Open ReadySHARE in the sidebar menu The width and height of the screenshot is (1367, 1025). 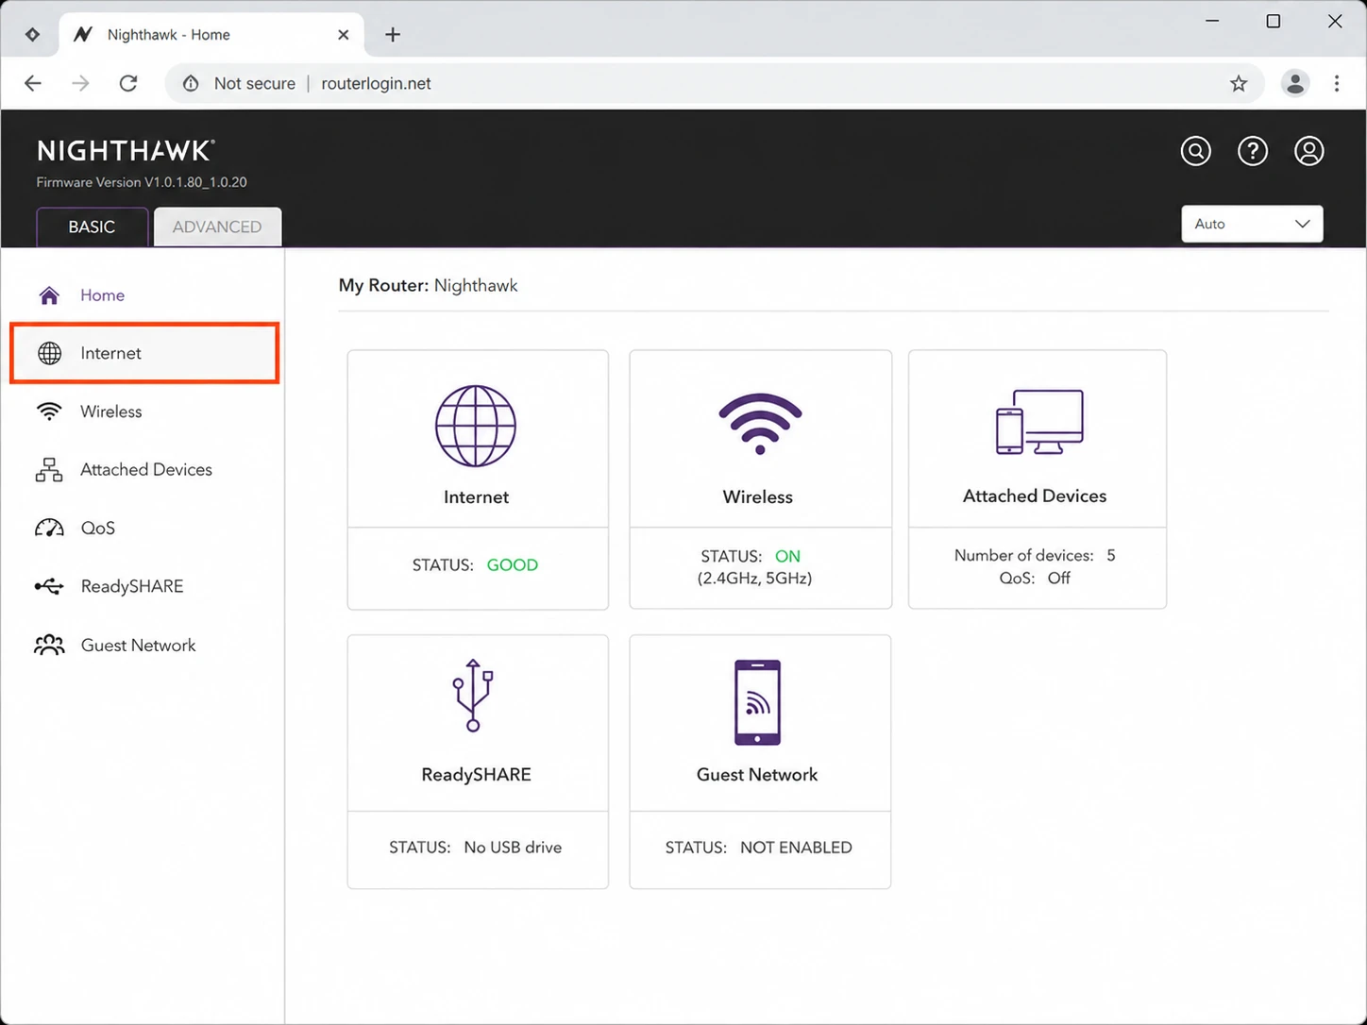(x=143, y=586)
